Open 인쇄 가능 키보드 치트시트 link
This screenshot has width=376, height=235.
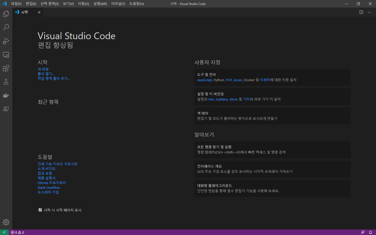(58, 164)
